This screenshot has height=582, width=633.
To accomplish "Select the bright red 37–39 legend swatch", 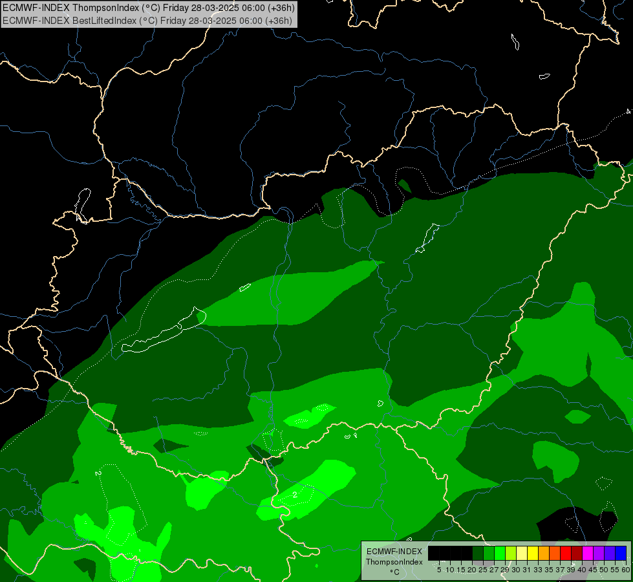I will 566,553.
